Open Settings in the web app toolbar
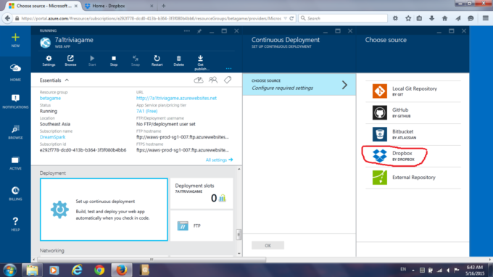This screenshot has height=277, width=493. [49, 61]
